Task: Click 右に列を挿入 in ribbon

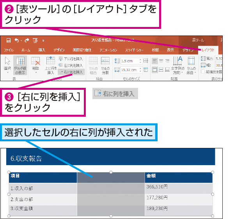Action: [x=71, y=72]
